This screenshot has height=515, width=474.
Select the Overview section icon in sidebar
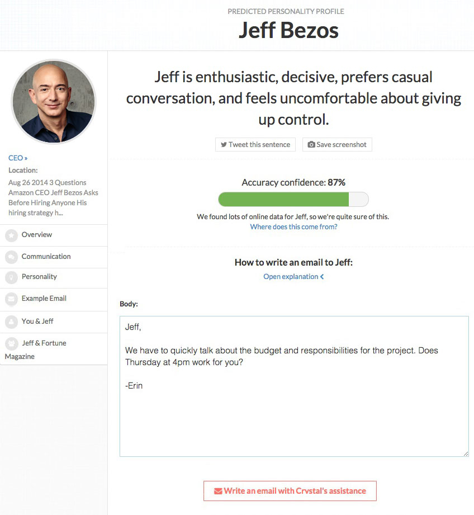11,235
